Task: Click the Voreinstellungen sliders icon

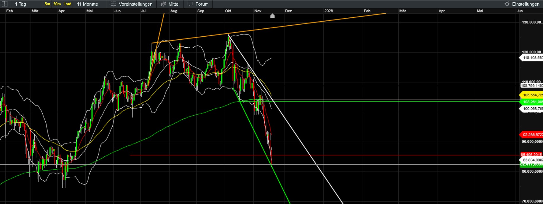Action: click(x=113, y=4)
